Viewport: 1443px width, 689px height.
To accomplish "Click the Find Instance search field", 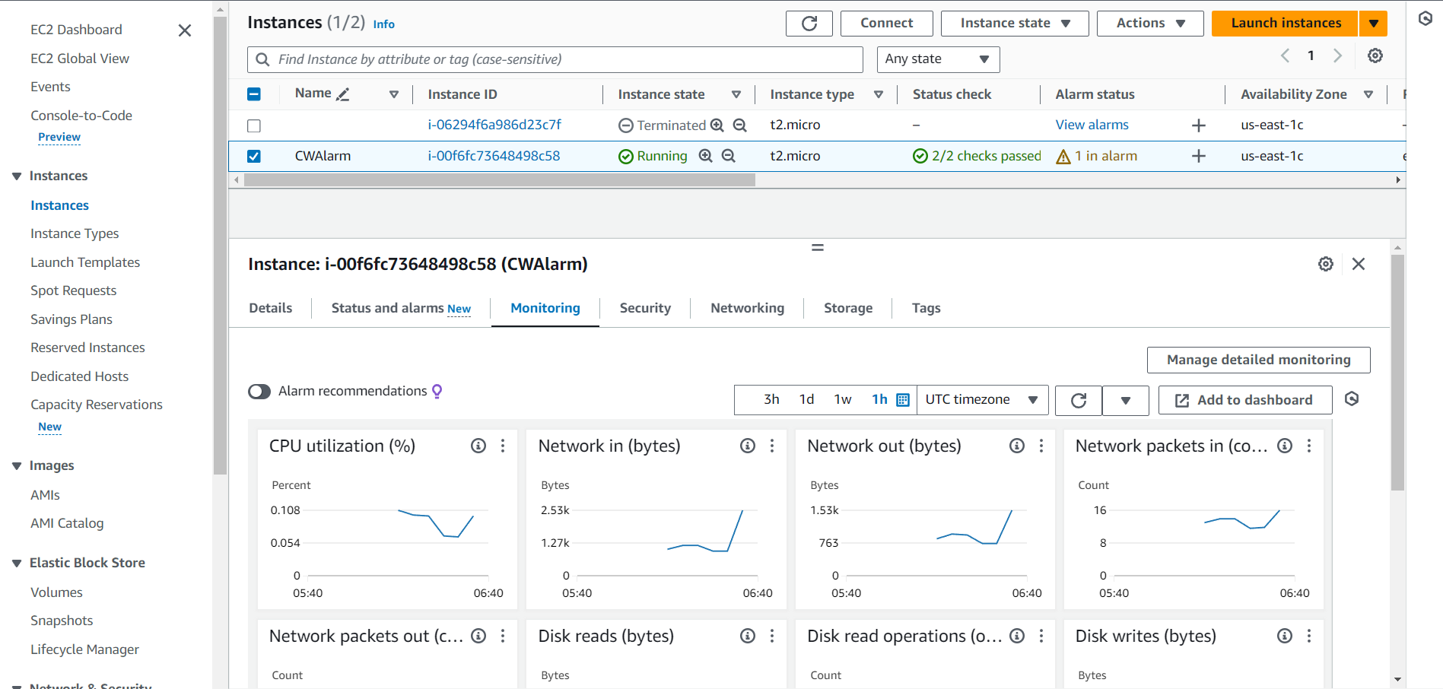I will click(x=555, y=59).
